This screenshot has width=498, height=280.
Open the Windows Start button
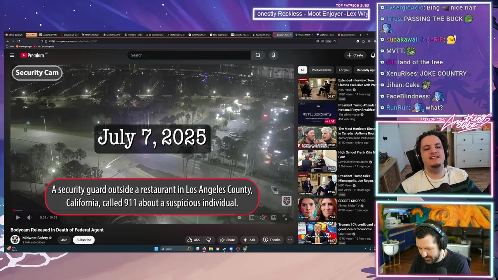156,249
